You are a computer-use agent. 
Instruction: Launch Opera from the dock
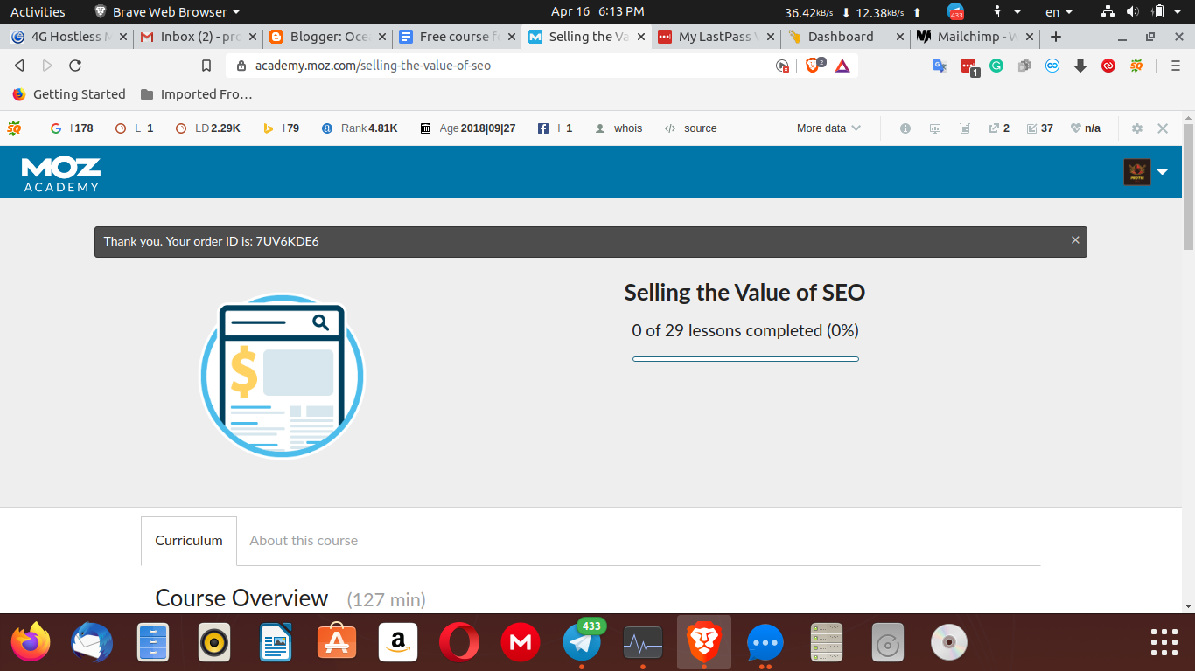[459, 644]
